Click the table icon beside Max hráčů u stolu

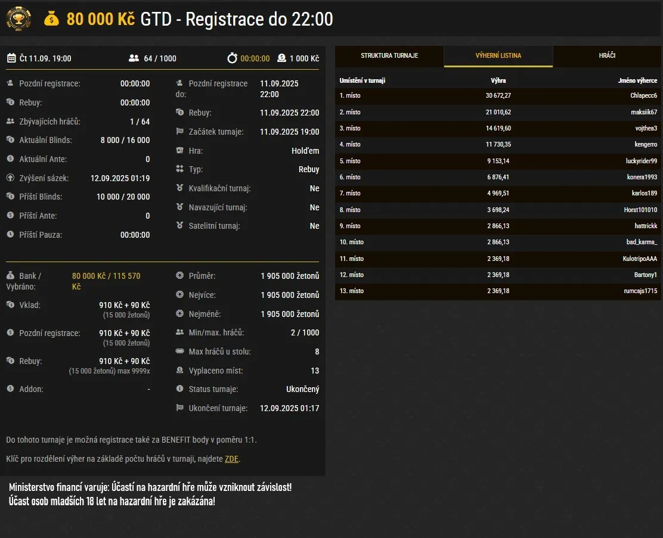click(179, 352)
